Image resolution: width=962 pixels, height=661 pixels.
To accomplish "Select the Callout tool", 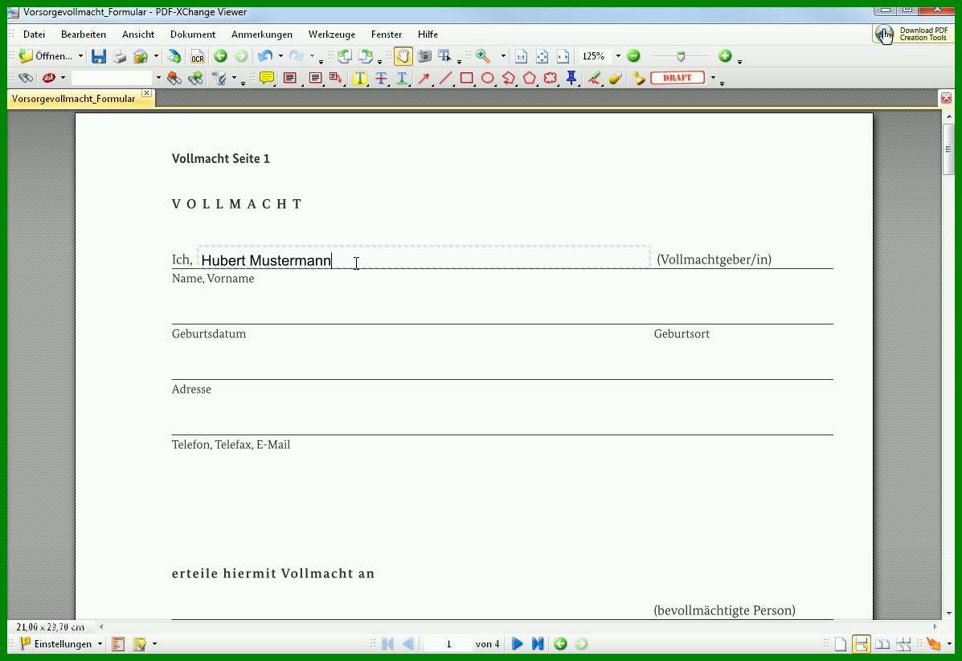I will 335,78.
